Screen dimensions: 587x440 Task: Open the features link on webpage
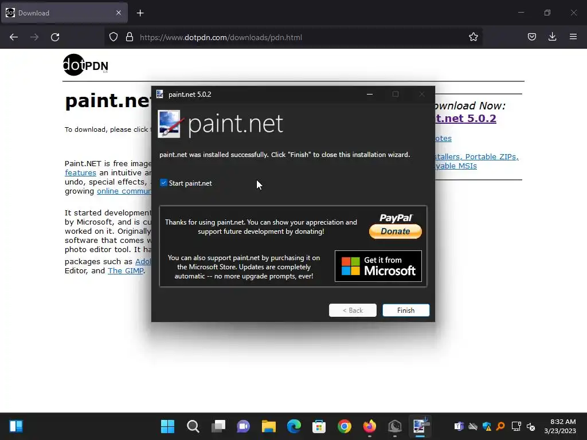coord(80,173)
